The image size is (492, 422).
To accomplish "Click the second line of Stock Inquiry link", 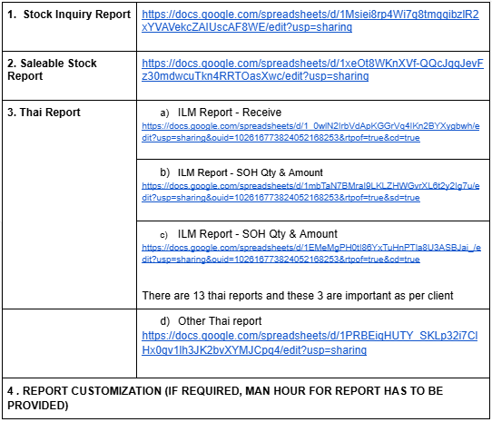I will point(247,27).
